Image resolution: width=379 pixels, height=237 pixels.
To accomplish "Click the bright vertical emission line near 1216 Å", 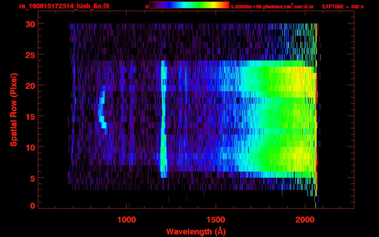I will [x=164, y=119].
